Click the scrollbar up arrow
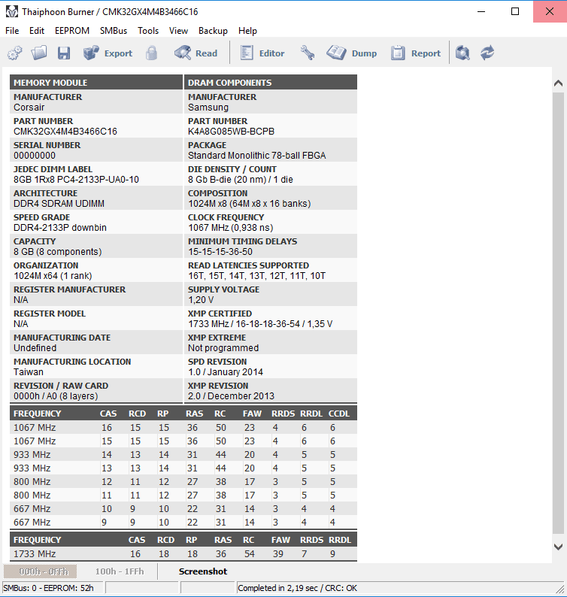This screenshot has width=567, height=597. click(558, 83)
